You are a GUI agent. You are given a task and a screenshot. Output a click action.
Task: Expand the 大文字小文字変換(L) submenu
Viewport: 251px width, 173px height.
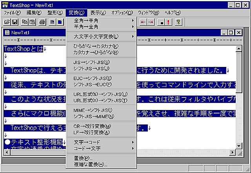tap(101, 36)
